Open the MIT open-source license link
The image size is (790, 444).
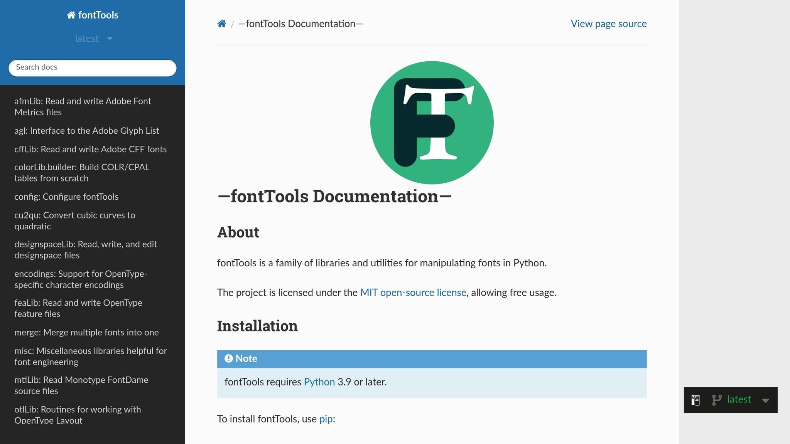(413, 293)
